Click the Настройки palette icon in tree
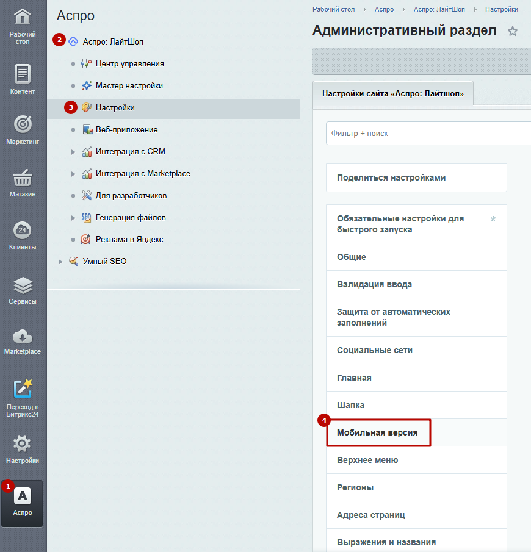This screenshot has width=531, height=552. tap(86, 107)
